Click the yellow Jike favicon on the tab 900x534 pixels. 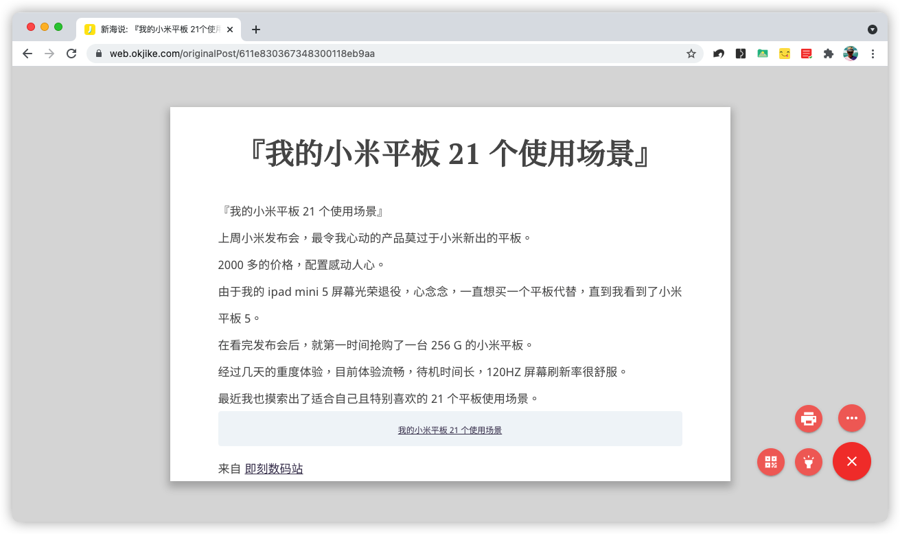[90, 30]
